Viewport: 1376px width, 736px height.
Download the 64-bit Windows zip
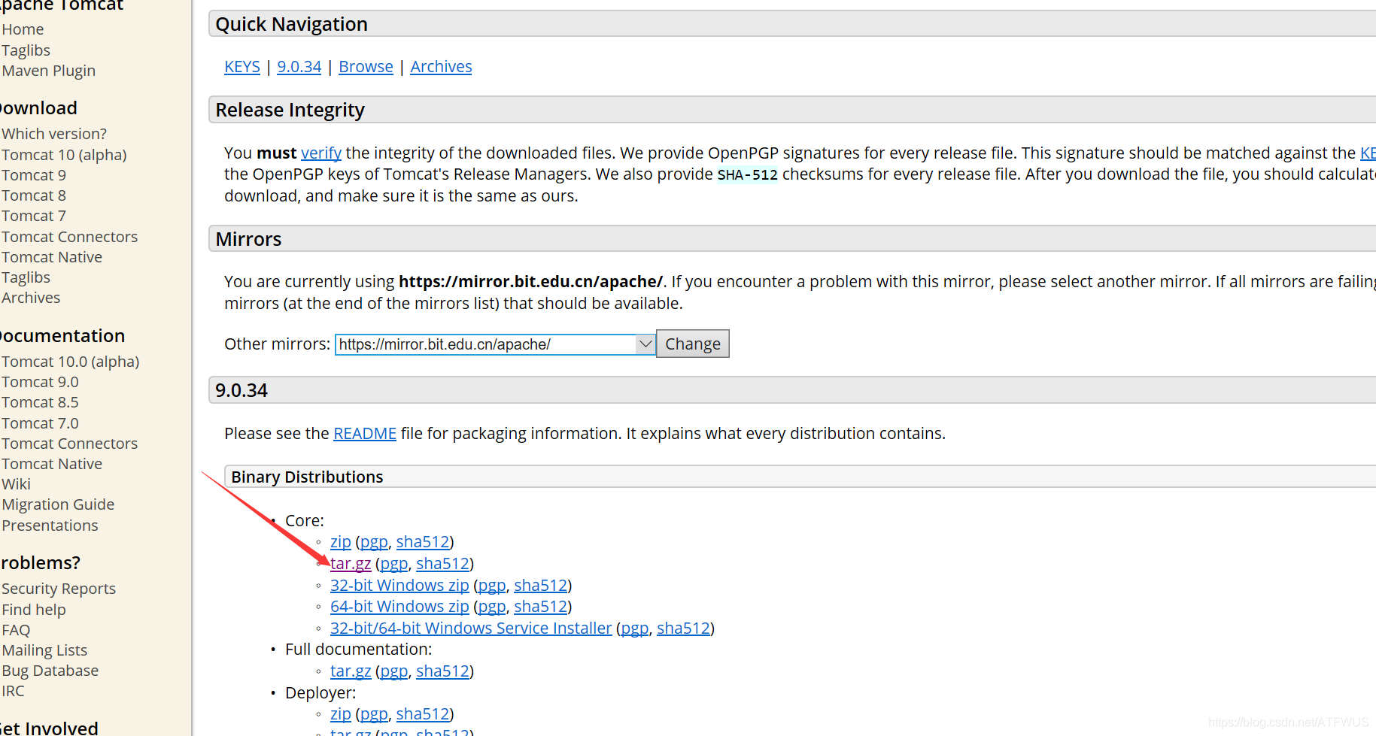(399, 607)
